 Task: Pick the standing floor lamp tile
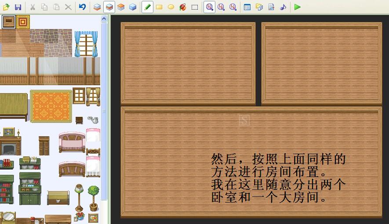(x=79, y=198)
